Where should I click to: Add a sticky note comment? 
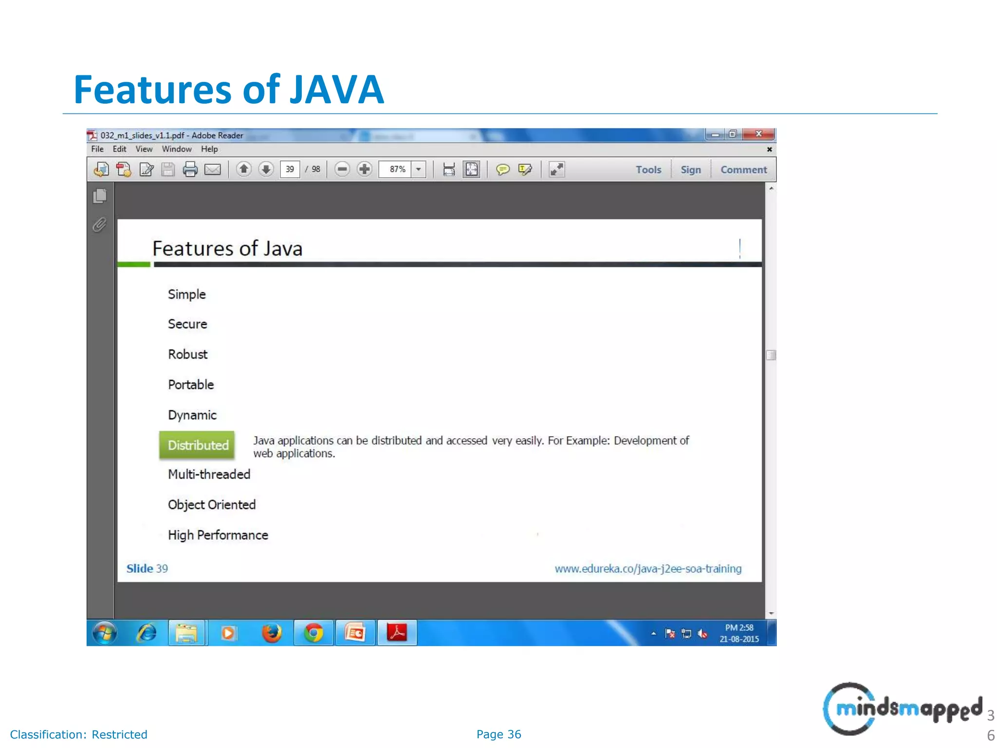pyautogui.click(x=502, y=169)
